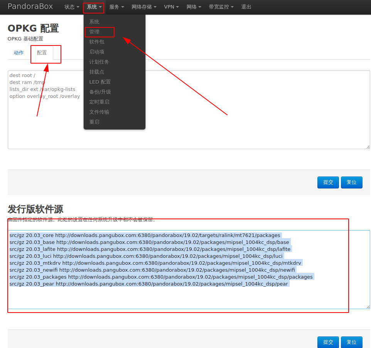The height and width of the screenshot is (348, 371).
Task: Open the 带宽监控 dropdown
Action: click(x=221, y=7)
